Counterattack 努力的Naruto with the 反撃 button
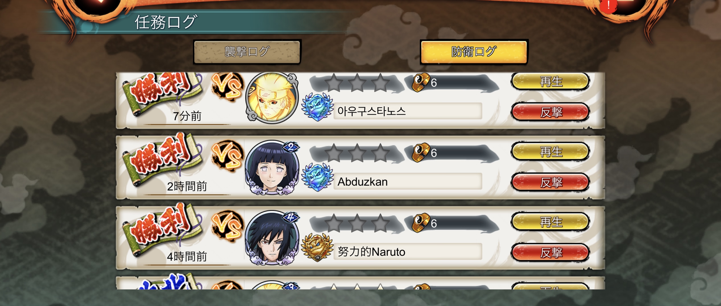Screen dimensions: 721x306 [x=550, y=252]
